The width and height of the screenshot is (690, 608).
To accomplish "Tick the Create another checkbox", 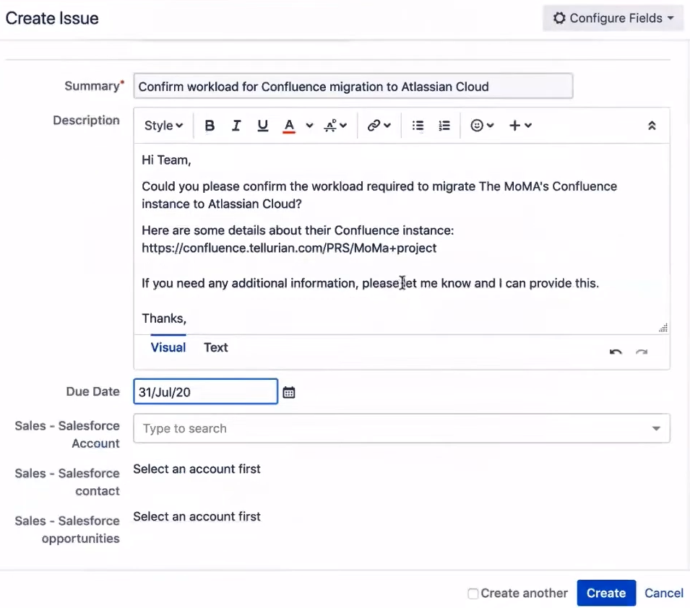I will point(473,594).
